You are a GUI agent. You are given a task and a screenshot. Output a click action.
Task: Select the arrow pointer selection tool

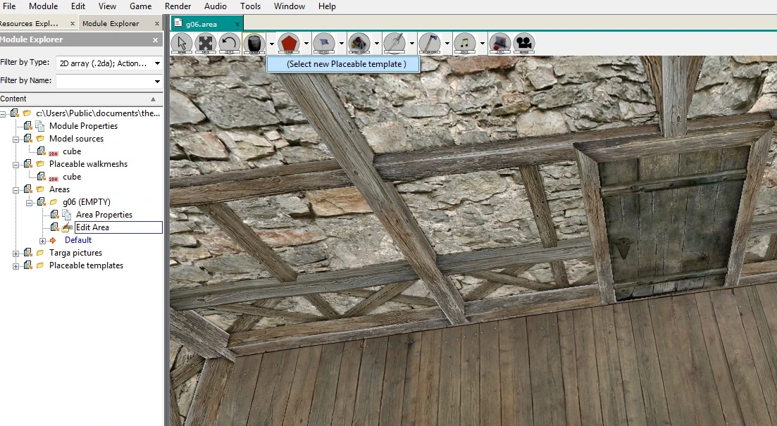coord(181,43)
